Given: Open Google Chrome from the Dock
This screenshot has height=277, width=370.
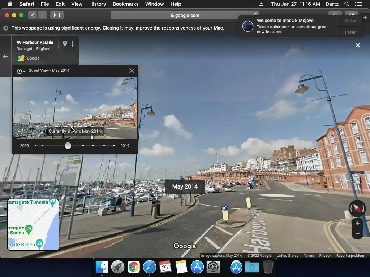Looking at the screenshot, I should pyautogui.click(x=134, y=267).
